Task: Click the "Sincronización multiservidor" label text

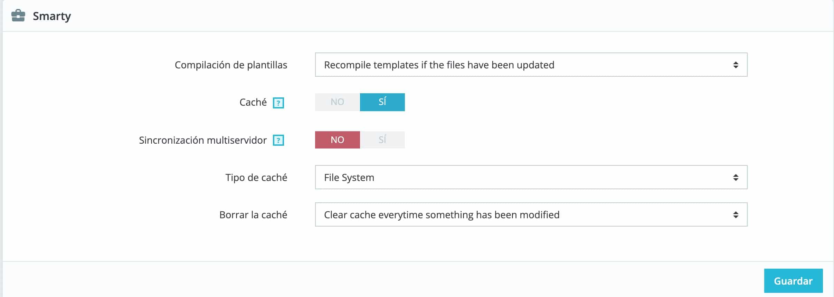Action: tap(203, 140)
